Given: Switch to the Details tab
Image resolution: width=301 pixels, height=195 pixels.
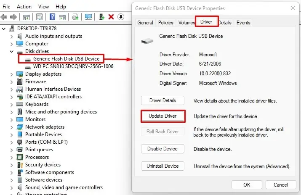Looking at the screenshot, I should [225, 23].
